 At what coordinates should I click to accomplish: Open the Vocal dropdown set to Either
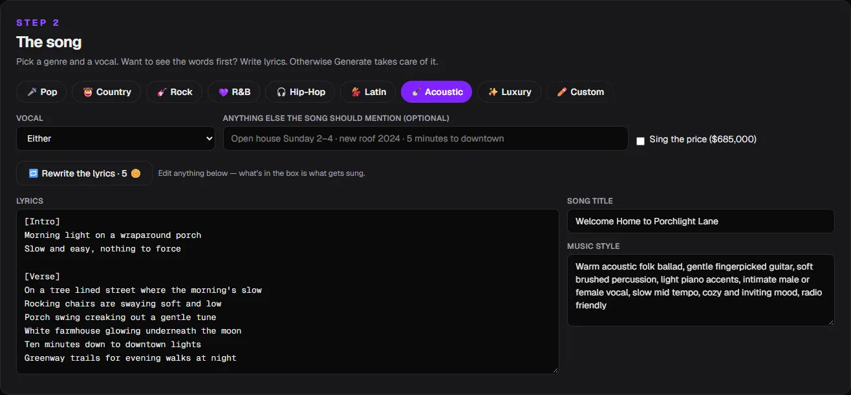[x=116, y=138]
